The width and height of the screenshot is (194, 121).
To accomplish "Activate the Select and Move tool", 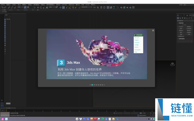I will tap(38, 7).
